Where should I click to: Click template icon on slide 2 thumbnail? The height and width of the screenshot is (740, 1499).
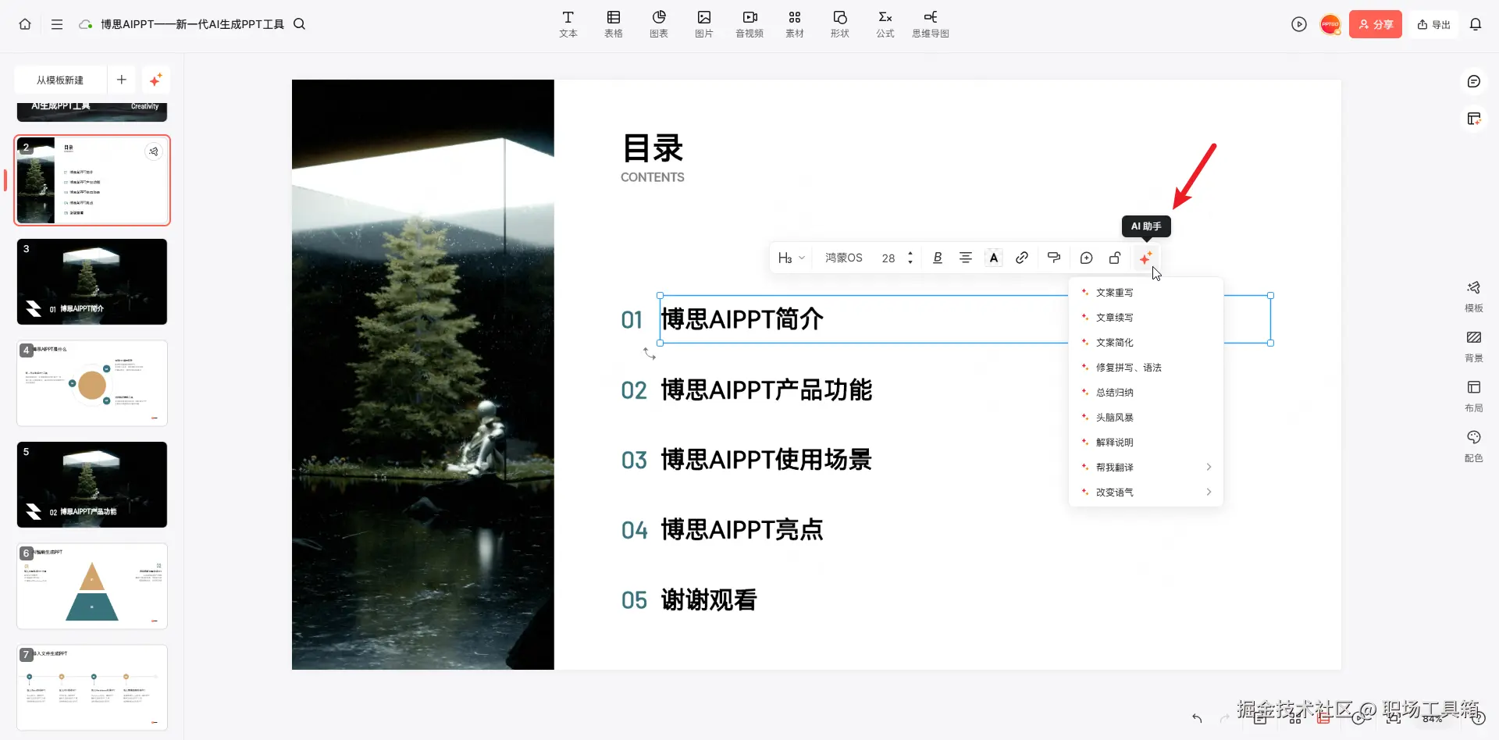click(x=154, y=151)
